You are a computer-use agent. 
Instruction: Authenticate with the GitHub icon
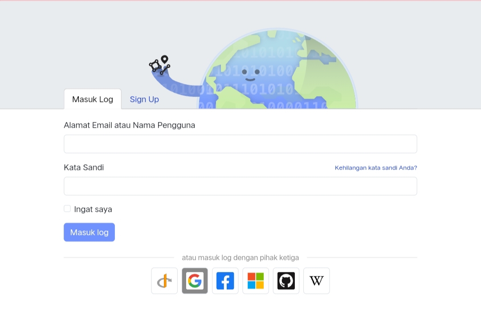tap(286, 281)
